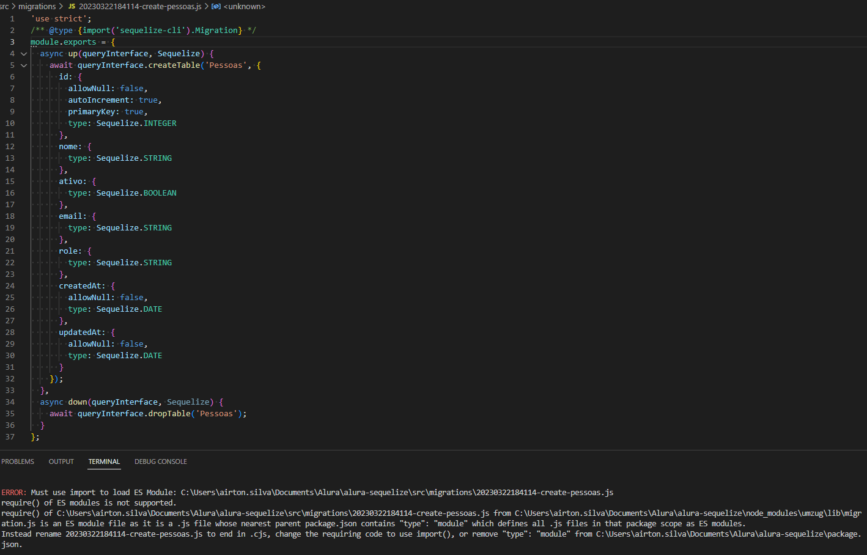Click Sequelize.BOOLEAN on line 16
The image size is (867, 555).
[136, 193]
